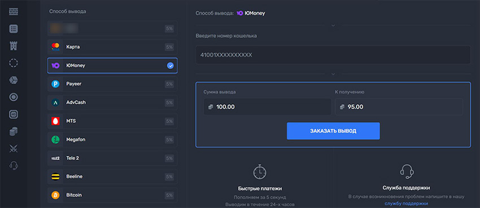Click the Visa/Mastercard card logo
Screen dimensions: 480x208
pyautogui.click(x=55, y=47)
